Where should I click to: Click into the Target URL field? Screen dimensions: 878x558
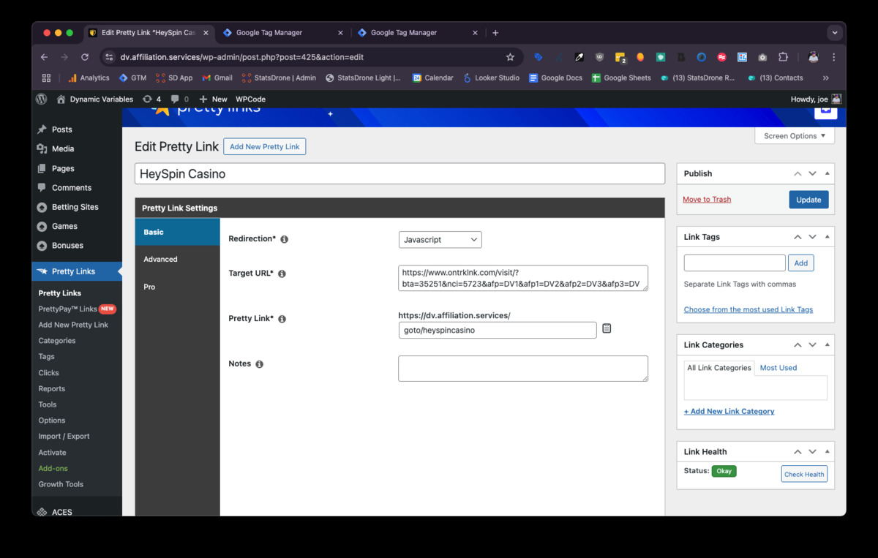[x=523, y=278]
